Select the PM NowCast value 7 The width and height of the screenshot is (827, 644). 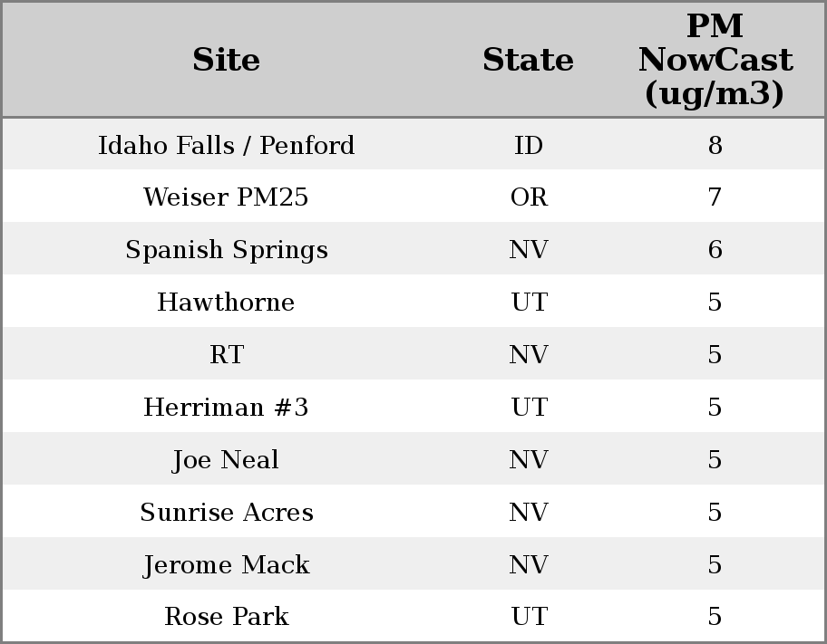(715, 197)
